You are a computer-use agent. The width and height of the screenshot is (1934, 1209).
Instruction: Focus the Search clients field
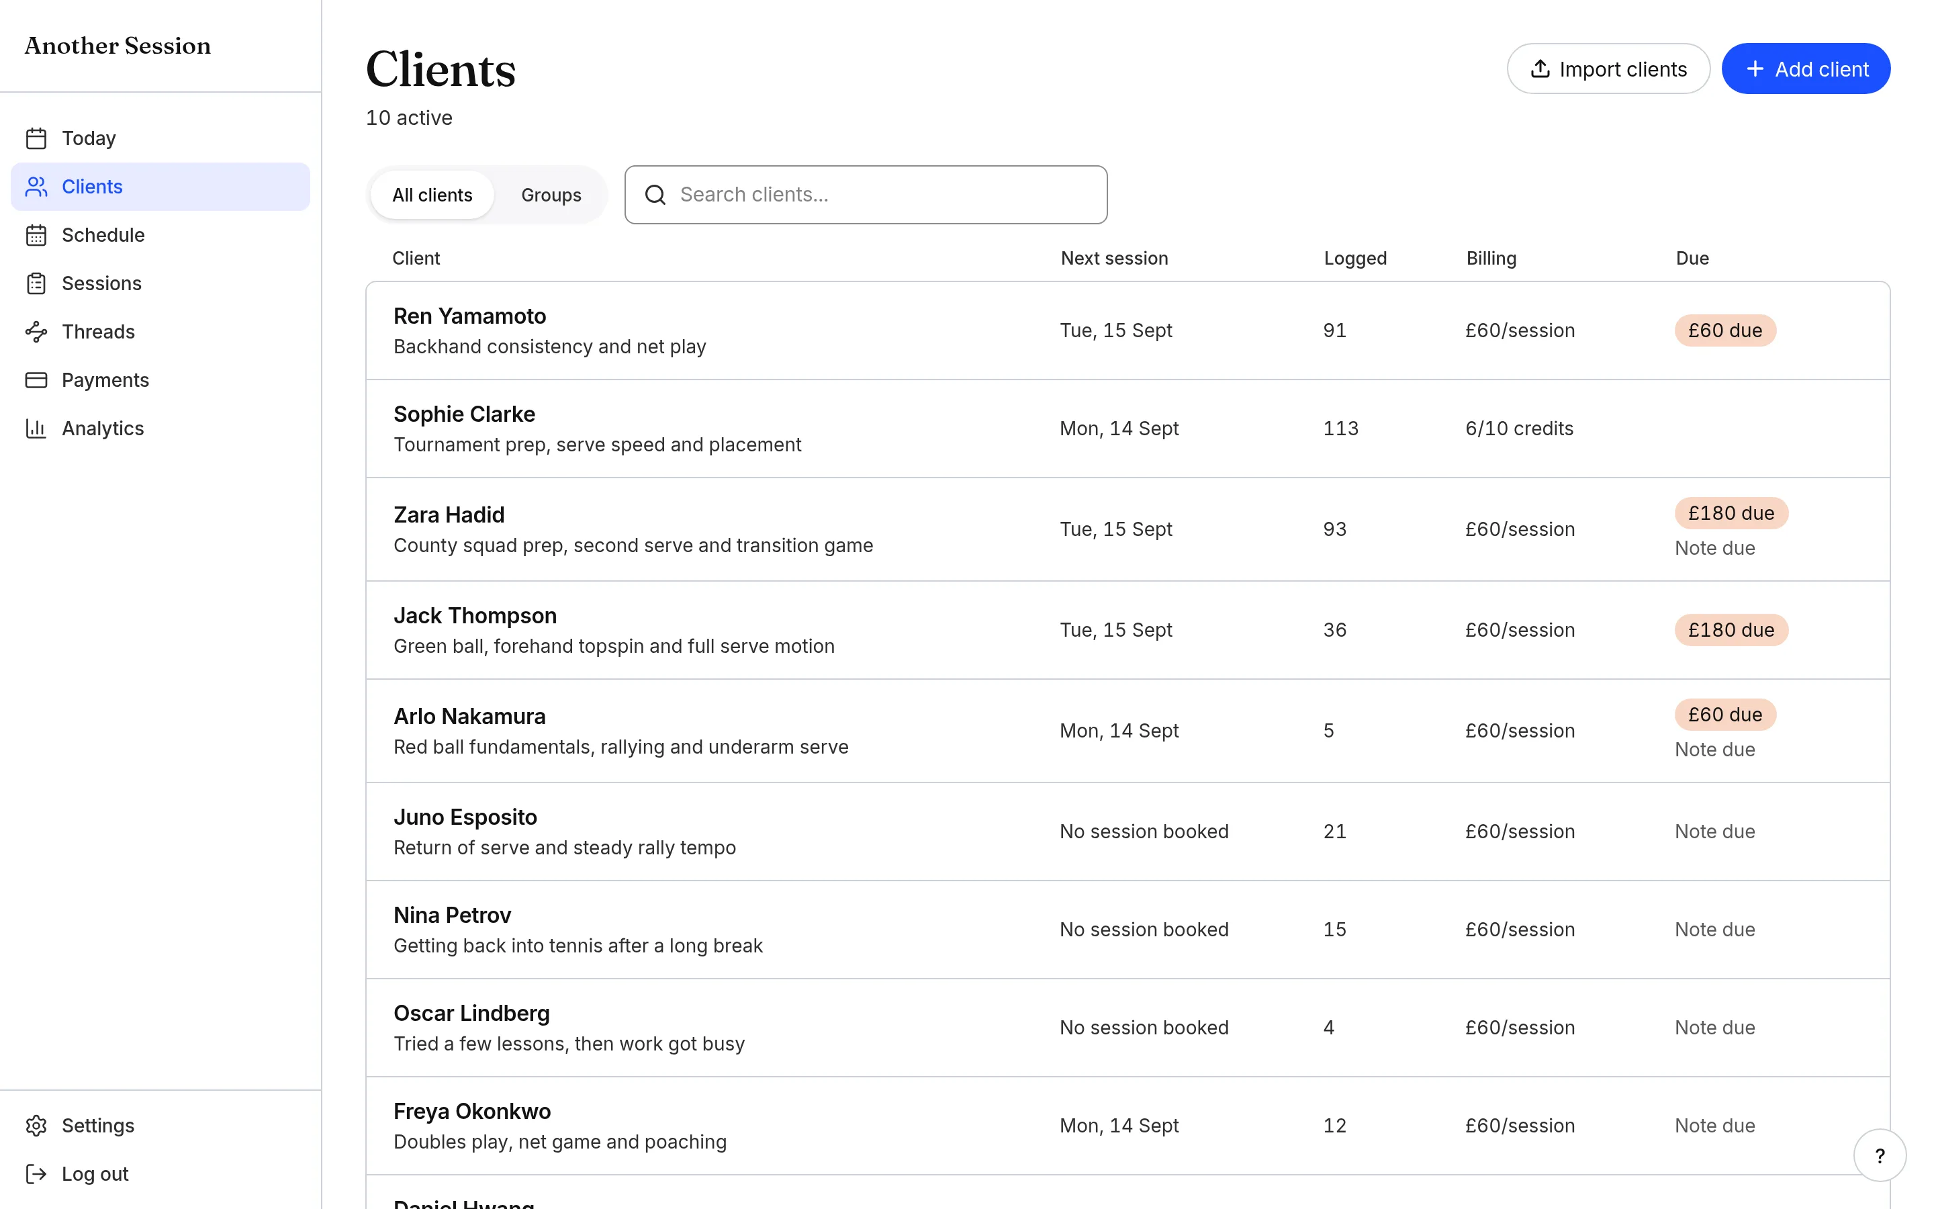[x=866, y=194]
